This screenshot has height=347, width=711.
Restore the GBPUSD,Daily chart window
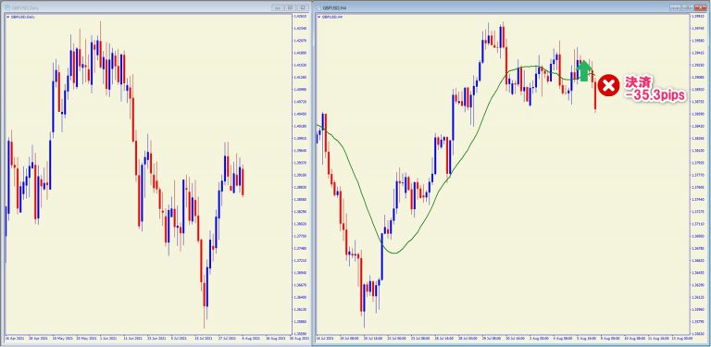(x=290, y=7)
